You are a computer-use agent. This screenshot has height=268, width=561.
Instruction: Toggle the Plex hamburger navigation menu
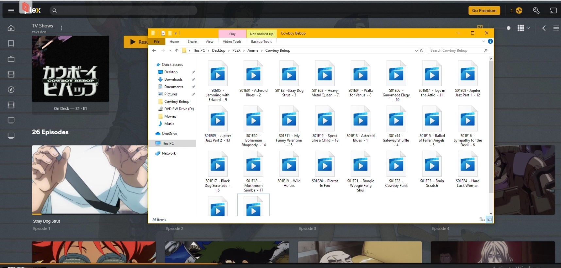[11, 10]
